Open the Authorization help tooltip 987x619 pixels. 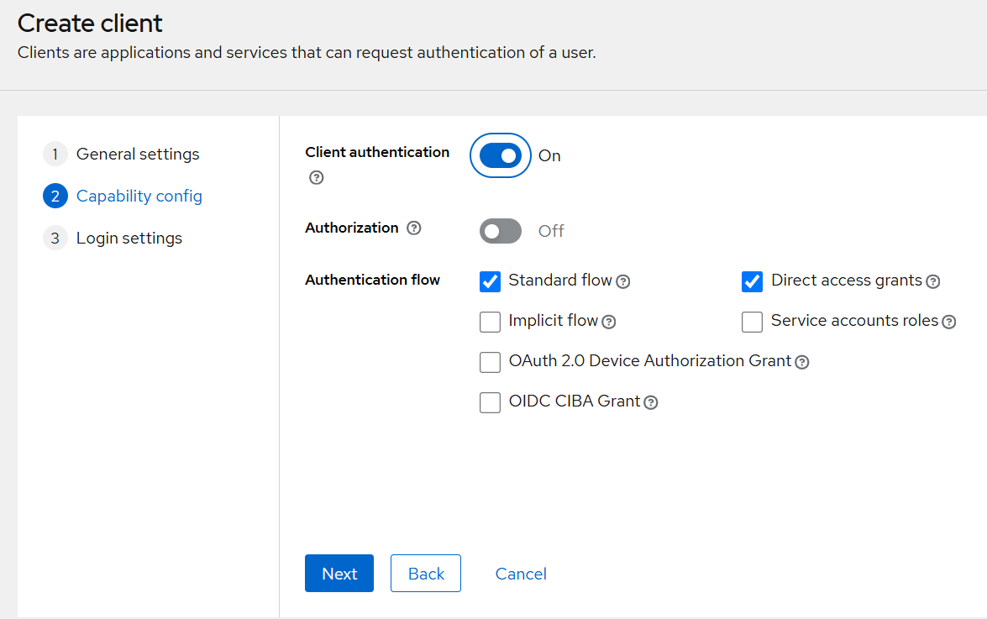click(413, 228)
